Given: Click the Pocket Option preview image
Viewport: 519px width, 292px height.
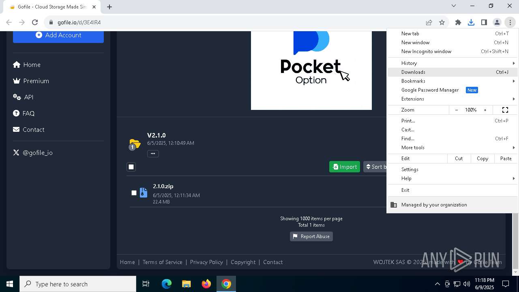Looking at the screenshot, I should pos(311,70).
